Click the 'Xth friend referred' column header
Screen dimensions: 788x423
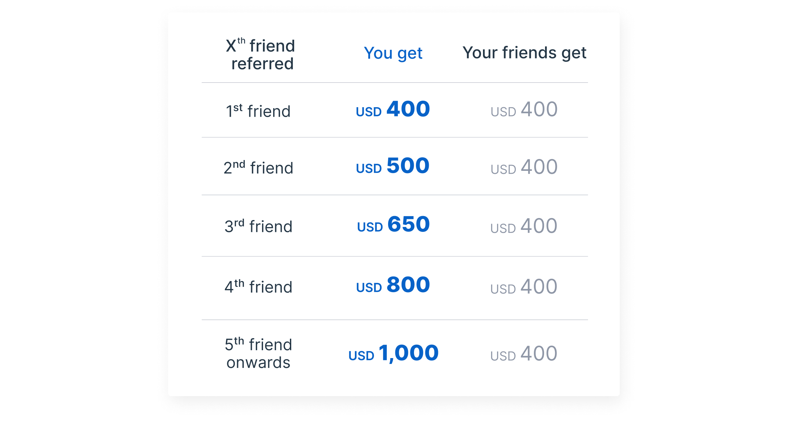260,54
